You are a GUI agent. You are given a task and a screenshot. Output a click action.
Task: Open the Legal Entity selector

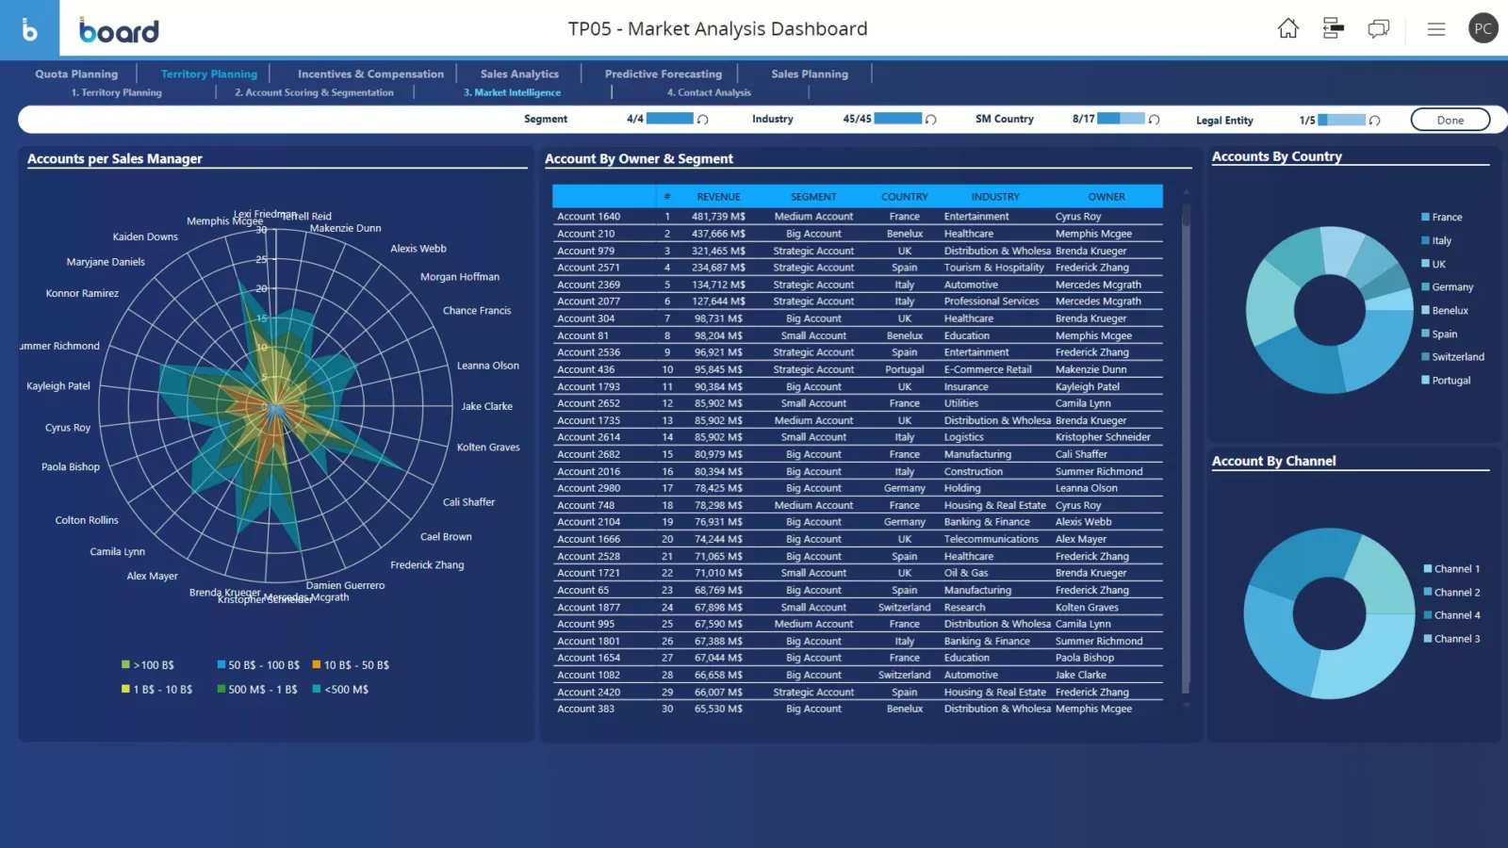(1224, 121)
